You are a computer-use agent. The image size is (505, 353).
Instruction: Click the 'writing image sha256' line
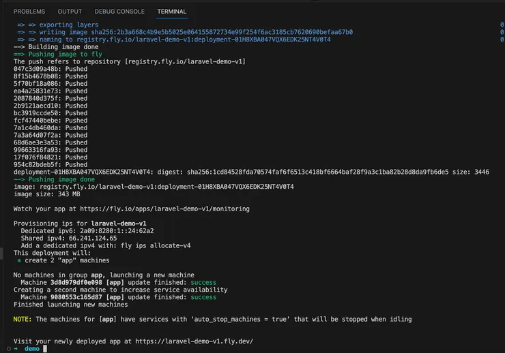pos(185,32)
